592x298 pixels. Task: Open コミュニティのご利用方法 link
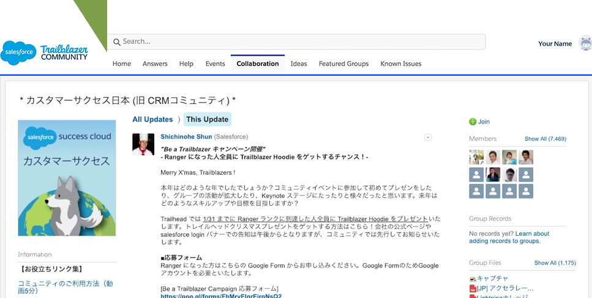click(66, 288)
